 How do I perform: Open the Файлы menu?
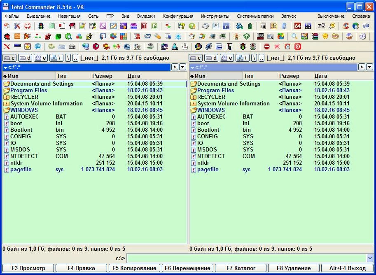point(12,16)
